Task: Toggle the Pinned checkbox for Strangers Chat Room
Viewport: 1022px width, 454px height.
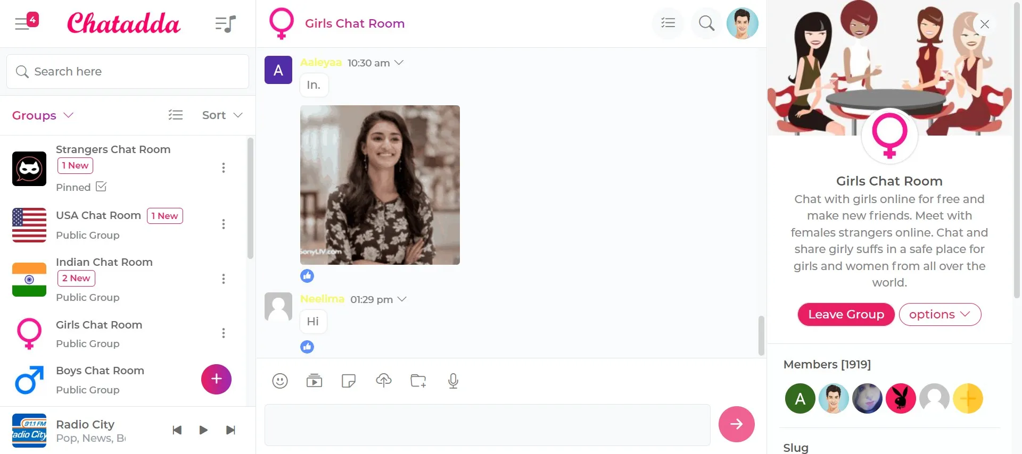Action: coord(101,187)
